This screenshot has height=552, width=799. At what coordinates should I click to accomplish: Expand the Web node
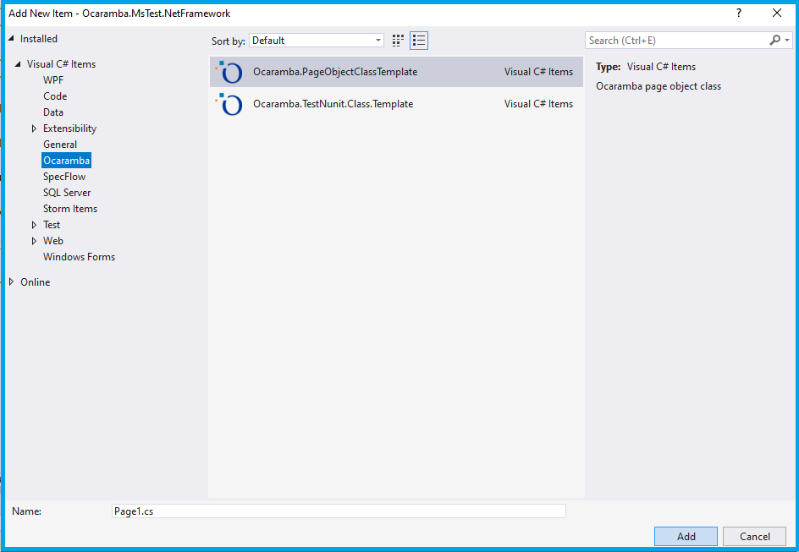34,241
